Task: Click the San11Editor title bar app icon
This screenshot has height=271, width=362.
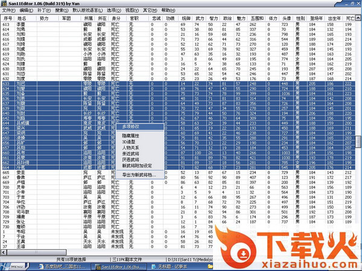Action: (x=4, y=4)
